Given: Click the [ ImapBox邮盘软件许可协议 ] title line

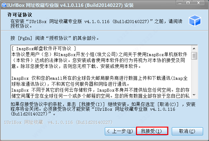Looking at the screenshot, I should click(44, 49).
